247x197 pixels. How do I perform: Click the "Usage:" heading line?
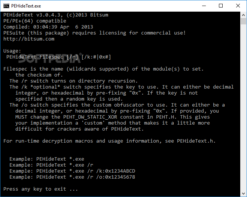point(12,51)
